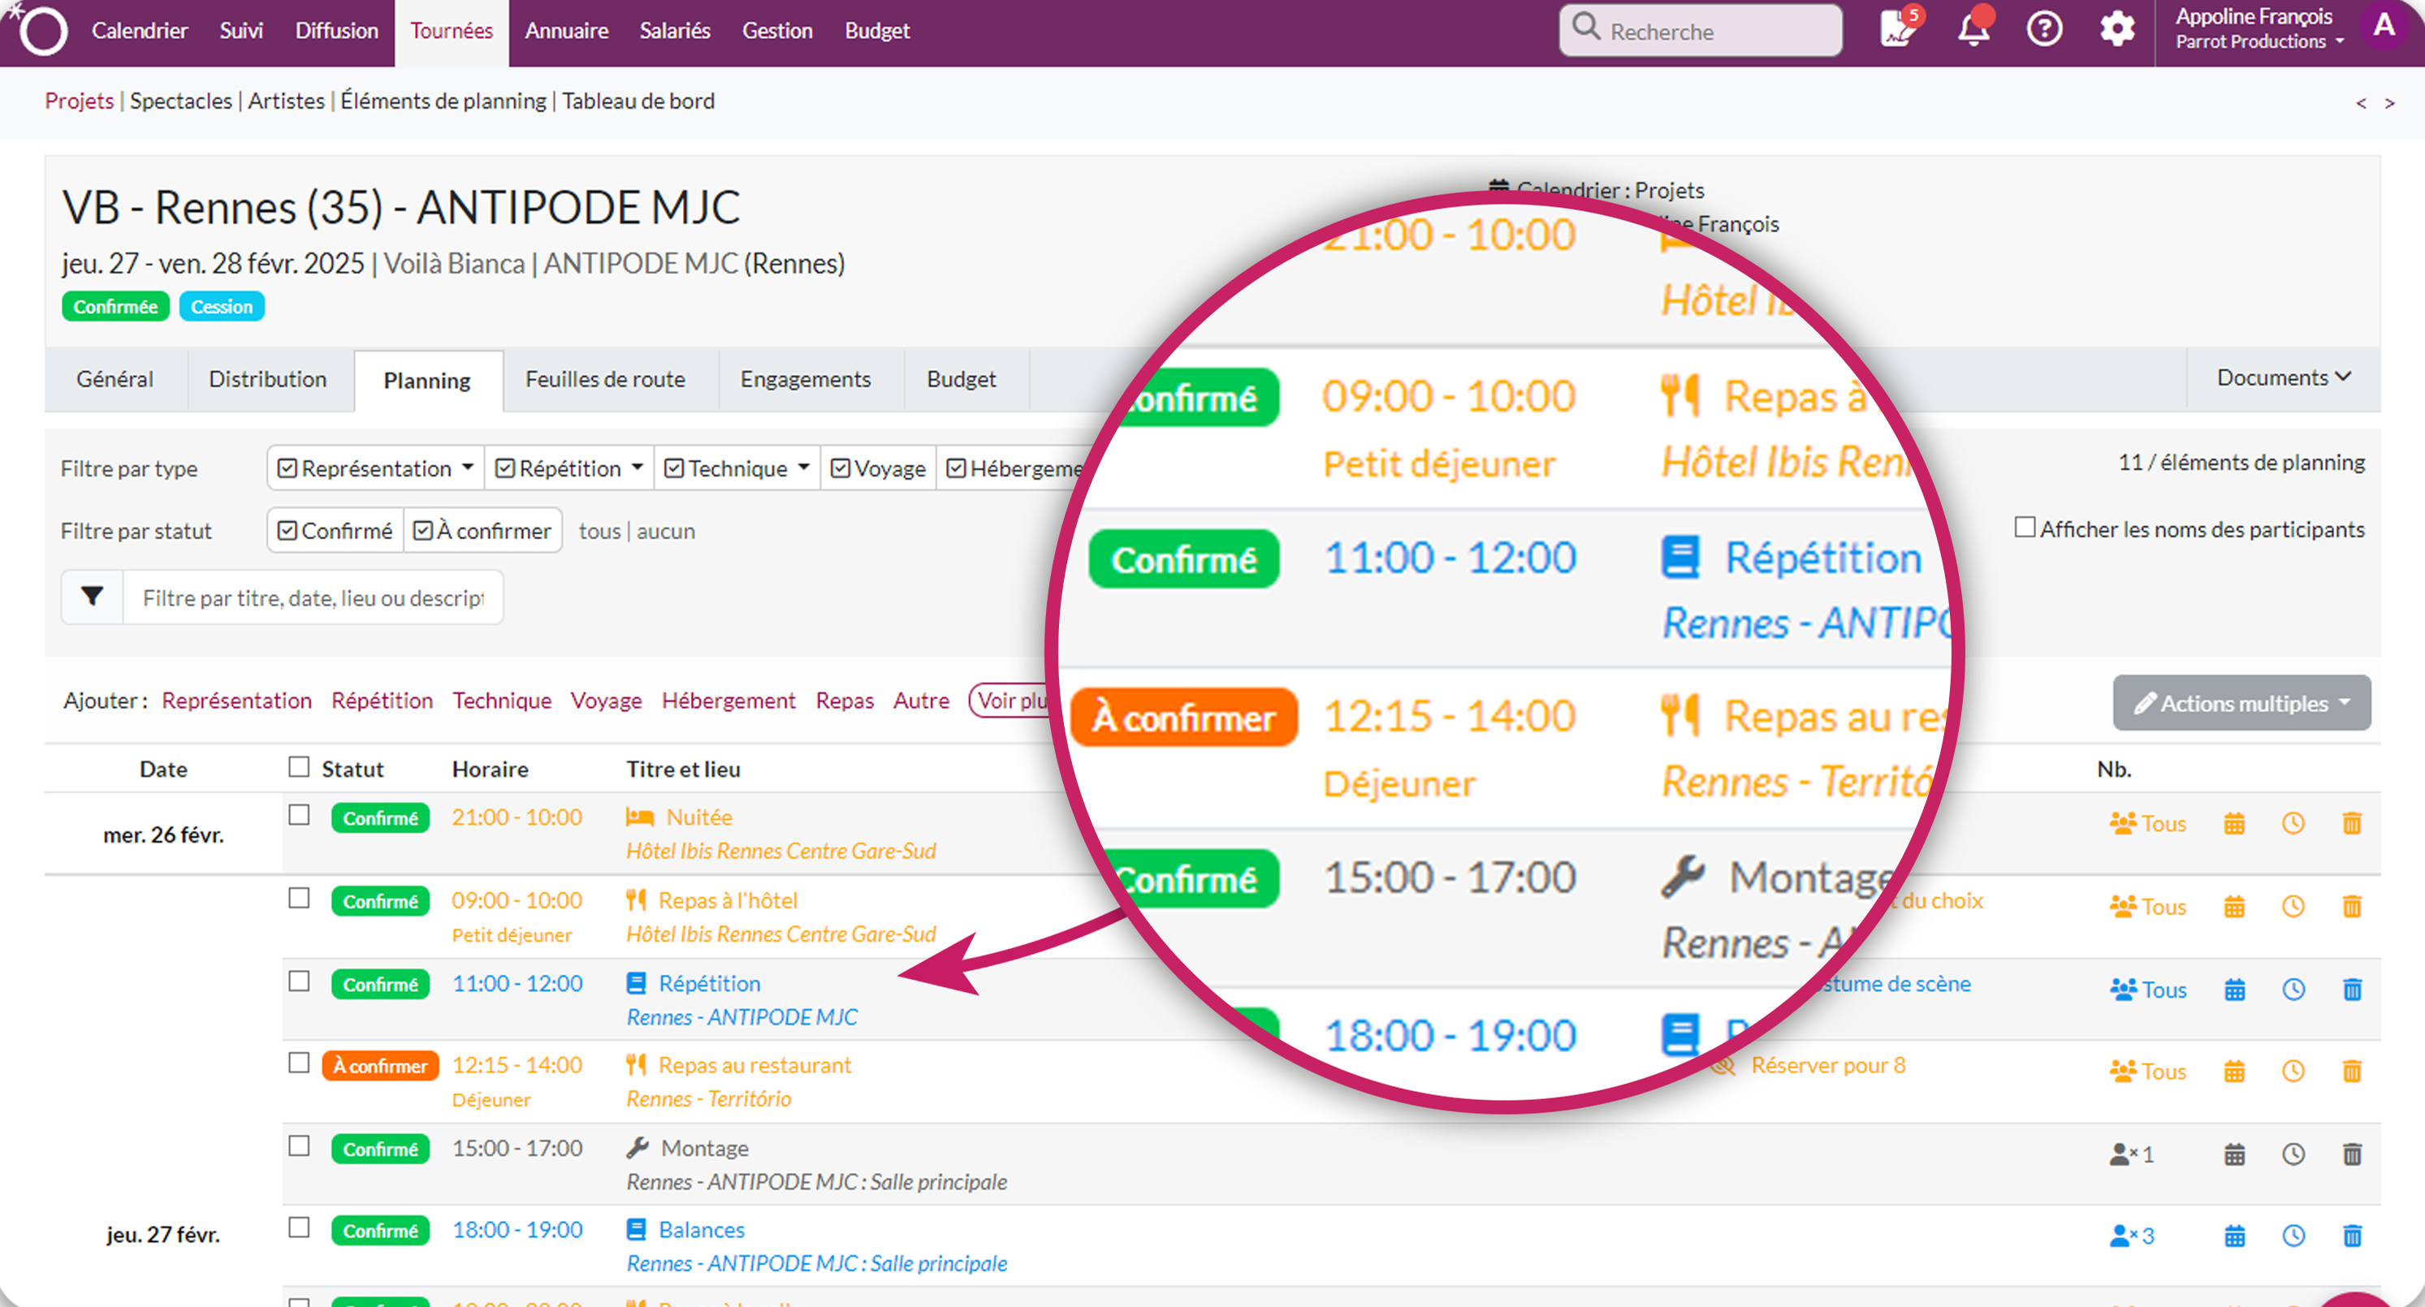The width and height of the screenshot is (2425, 1307).
Task: Click the Cession badge
Action: pos(221,307)
